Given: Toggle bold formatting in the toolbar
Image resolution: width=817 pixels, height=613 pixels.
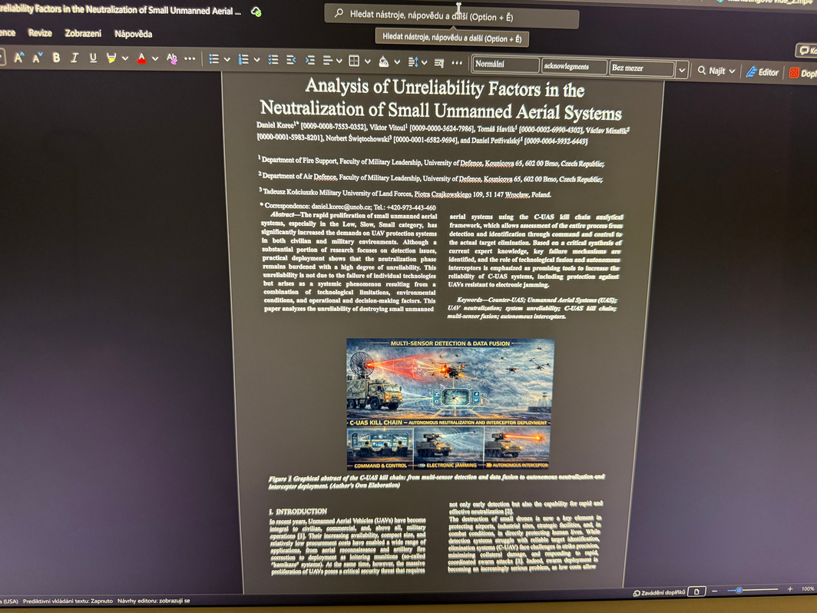Looking at the screenshot, I should click(56, 58).
